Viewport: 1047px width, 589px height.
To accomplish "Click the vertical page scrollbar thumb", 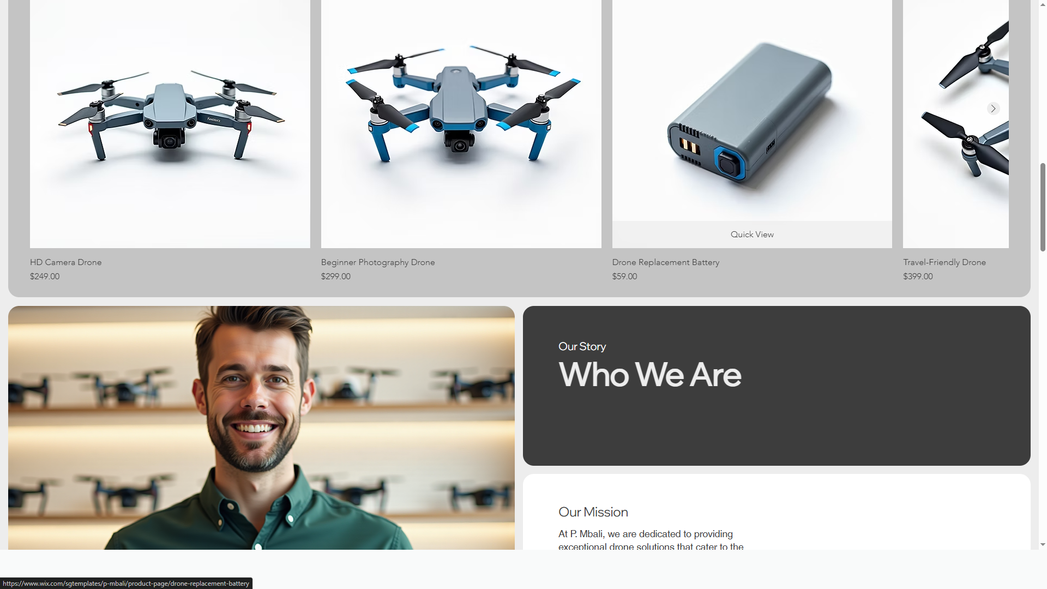I will pyautogui.click(x=1043, y=207).
